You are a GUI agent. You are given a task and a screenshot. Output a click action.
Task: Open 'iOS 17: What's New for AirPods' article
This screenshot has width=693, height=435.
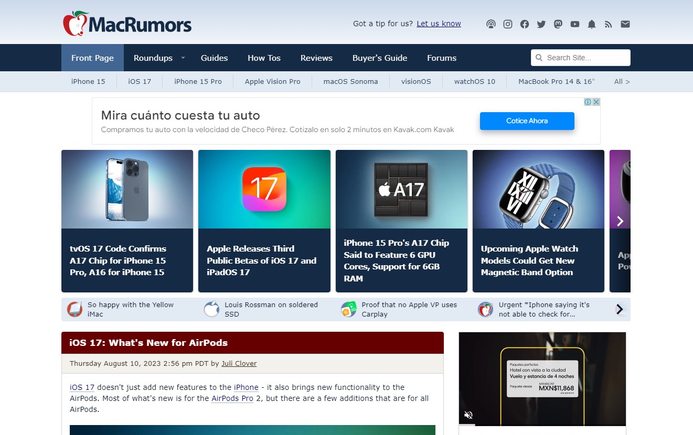[148, 343]
